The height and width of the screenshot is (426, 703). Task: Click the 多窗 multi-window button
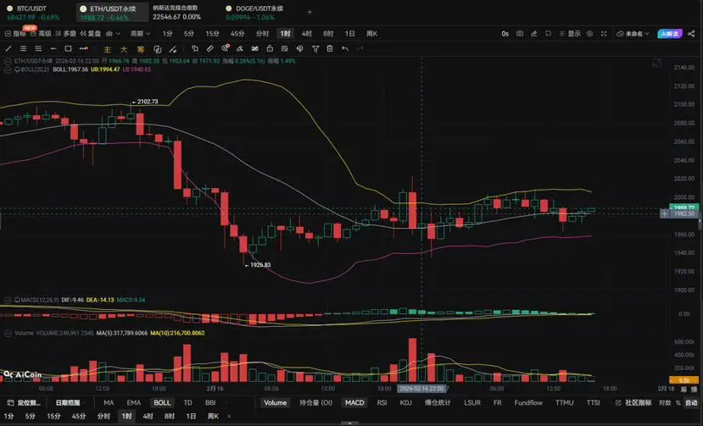65,34
